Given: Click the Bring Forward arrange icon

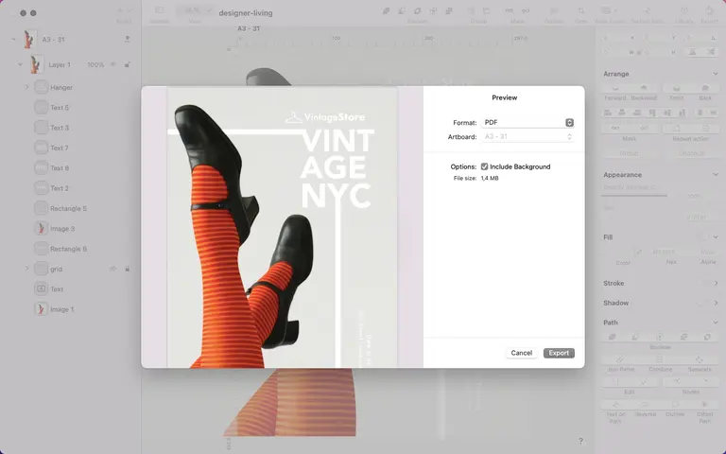Looking at the screenshot, I should pos(615,88).
